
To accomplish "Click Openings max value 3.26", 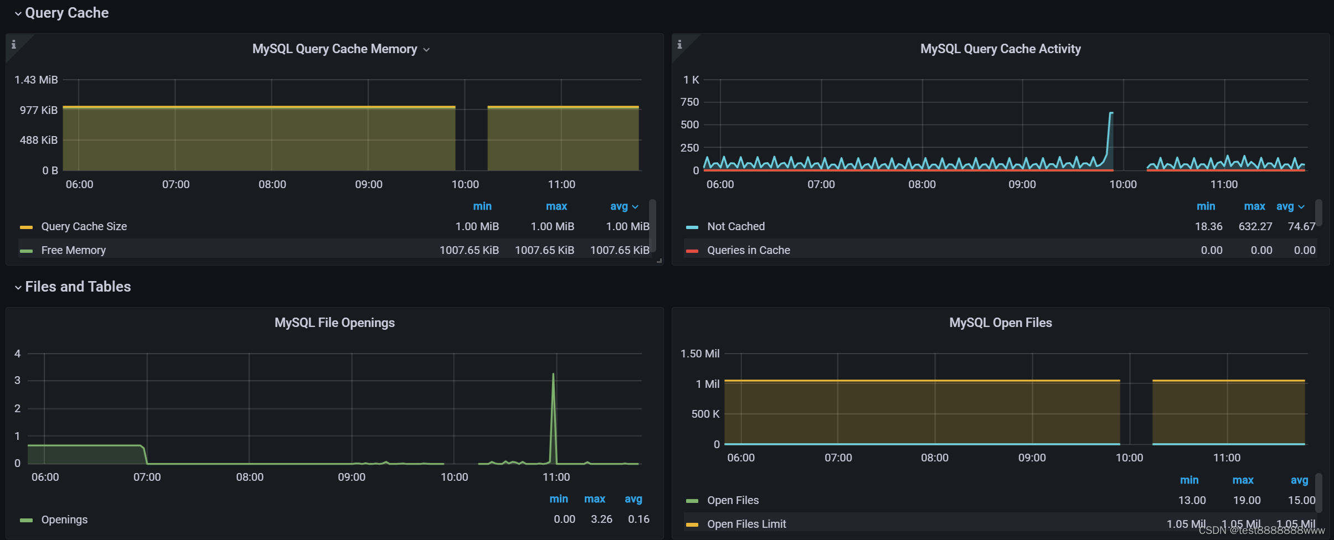I will pos(601,519).
